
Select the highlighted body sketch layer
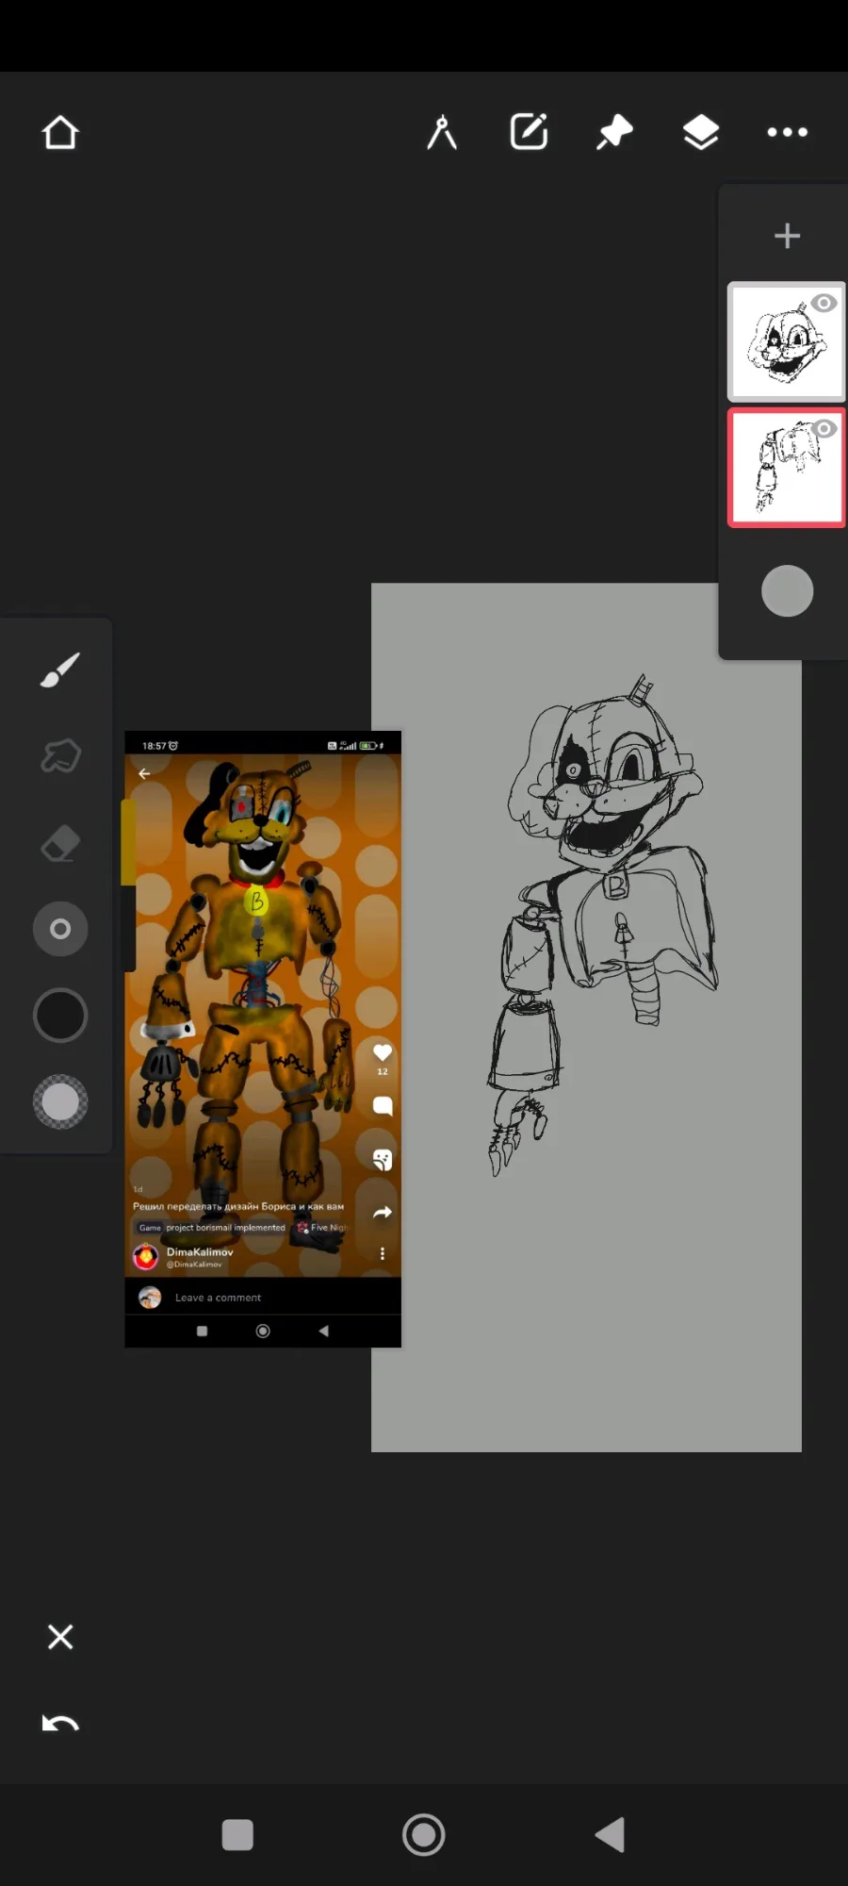coord(786,467)
